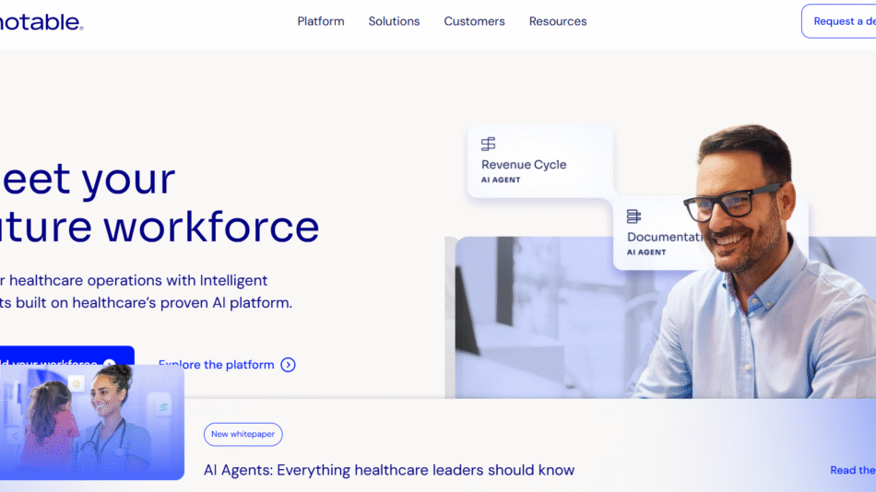Click the Revenue Cycle agent icon

(489, 144)
